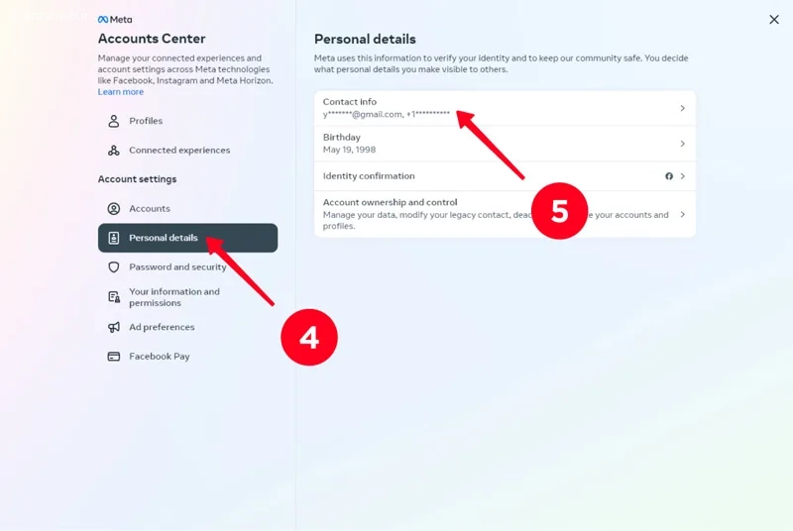
Task: Open Identity confirmation via its chevron
Action: tap(682, 176)
